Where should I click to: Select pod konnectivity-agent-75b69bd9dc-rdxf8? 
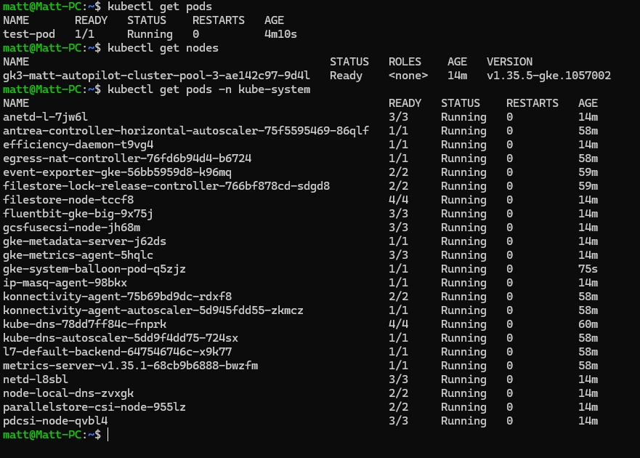click(117, 297)
